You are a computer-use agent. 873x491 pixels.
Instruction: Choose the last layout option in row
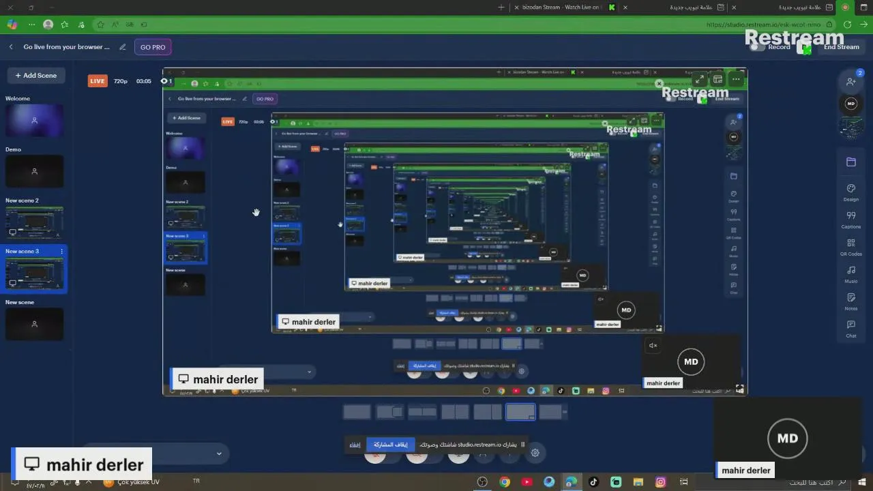(x=552, y=412)
